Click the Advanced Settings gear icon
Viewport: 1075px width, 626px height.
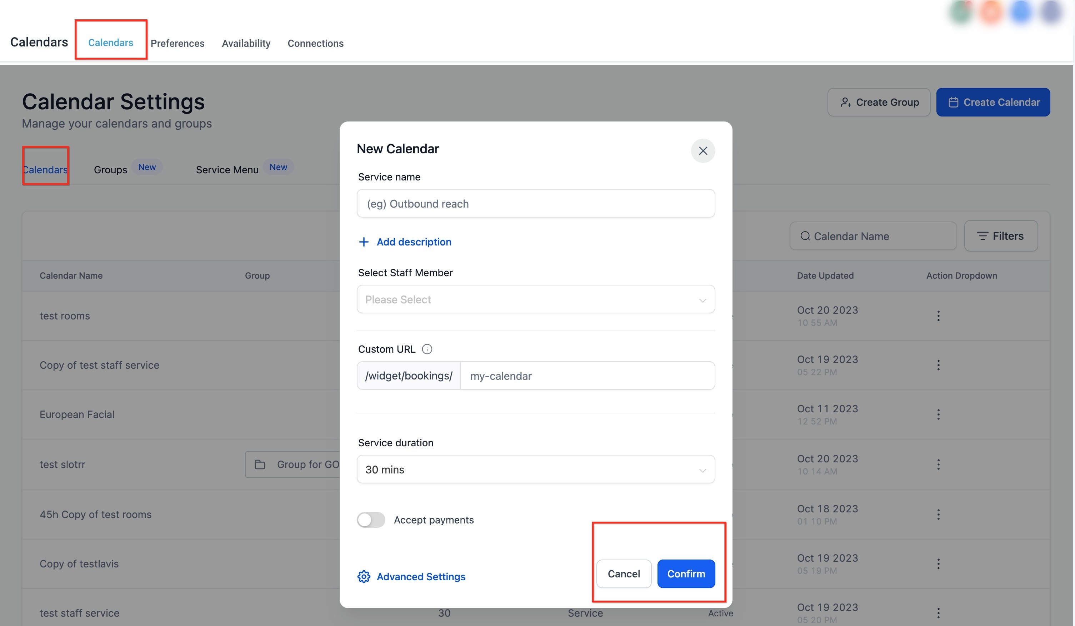click(x=364, y=576)
